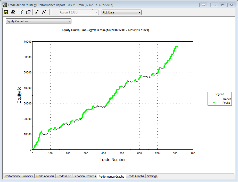Open the Trade Analysis tab

coord(45,176)
